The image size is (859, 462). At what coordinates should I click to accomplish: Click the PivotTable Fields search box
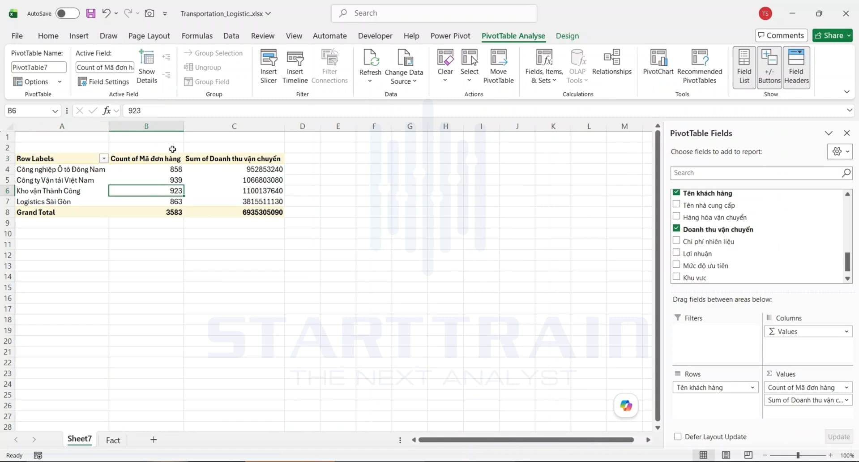click(x=761, y=173)
